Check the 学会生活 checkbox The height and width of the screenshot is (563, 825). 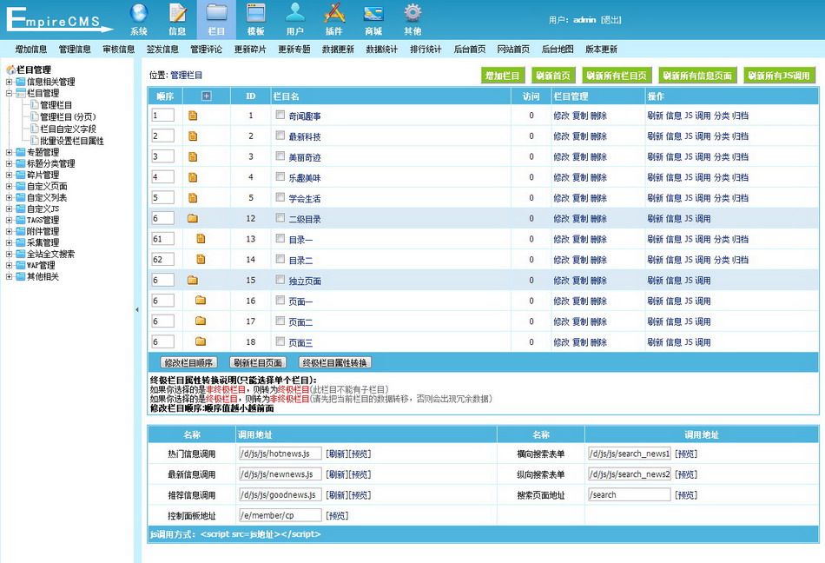pos(280,197)
